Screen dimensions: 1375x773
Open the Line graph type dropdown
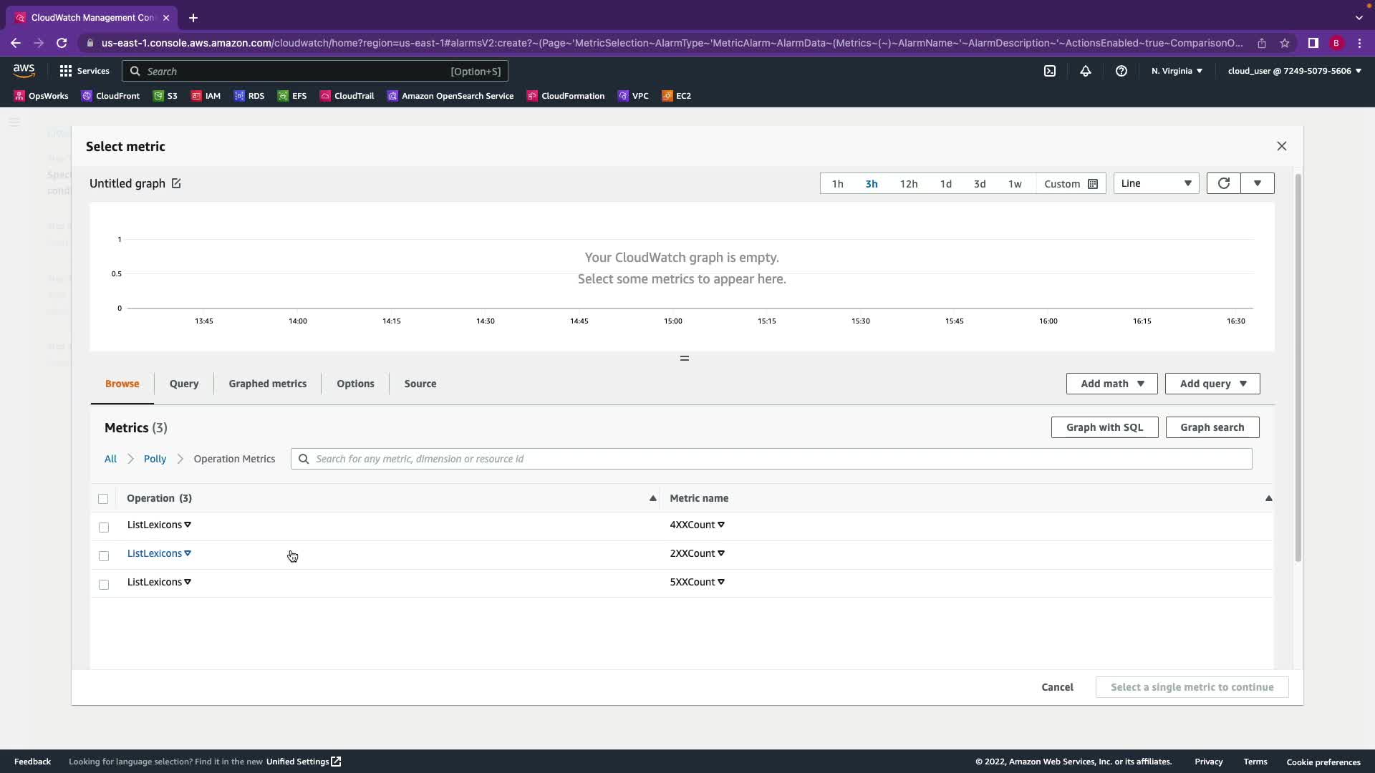1155,183
